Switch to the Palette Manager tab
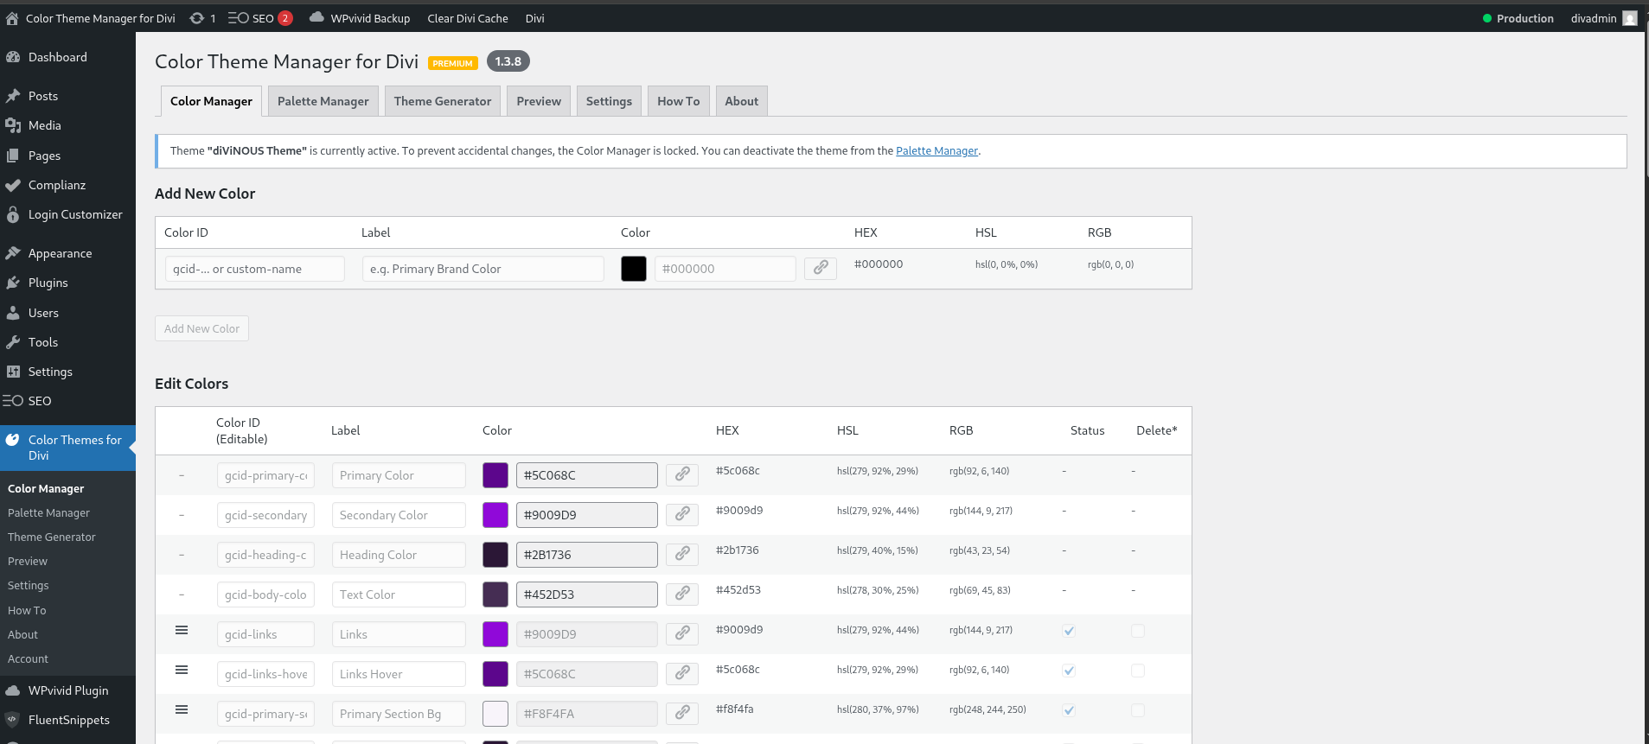The image size is (1649, 744). [x=323, y=101]
